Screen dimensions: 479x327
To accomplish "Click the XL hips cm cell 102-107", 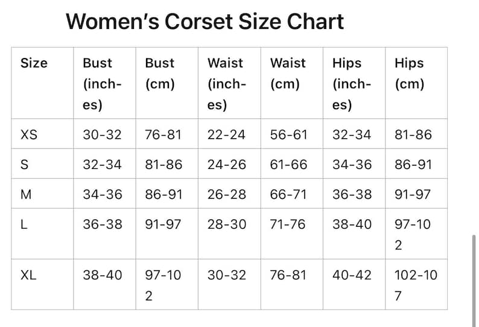I will coord(416,285).
